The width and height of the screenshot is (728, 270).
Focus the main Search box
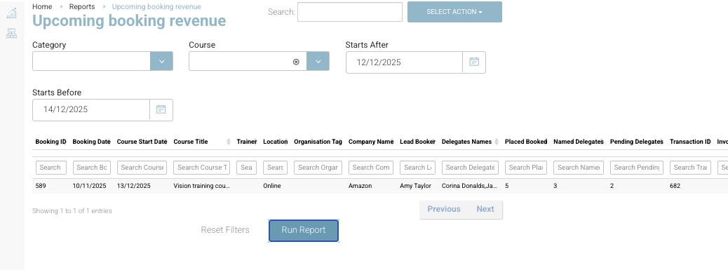pos(350,12)
